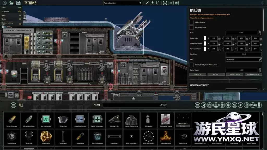The image size is (267, 150).
Task: Click the item Filter search field
Action: pyautogui.click(x=135, y=105)
